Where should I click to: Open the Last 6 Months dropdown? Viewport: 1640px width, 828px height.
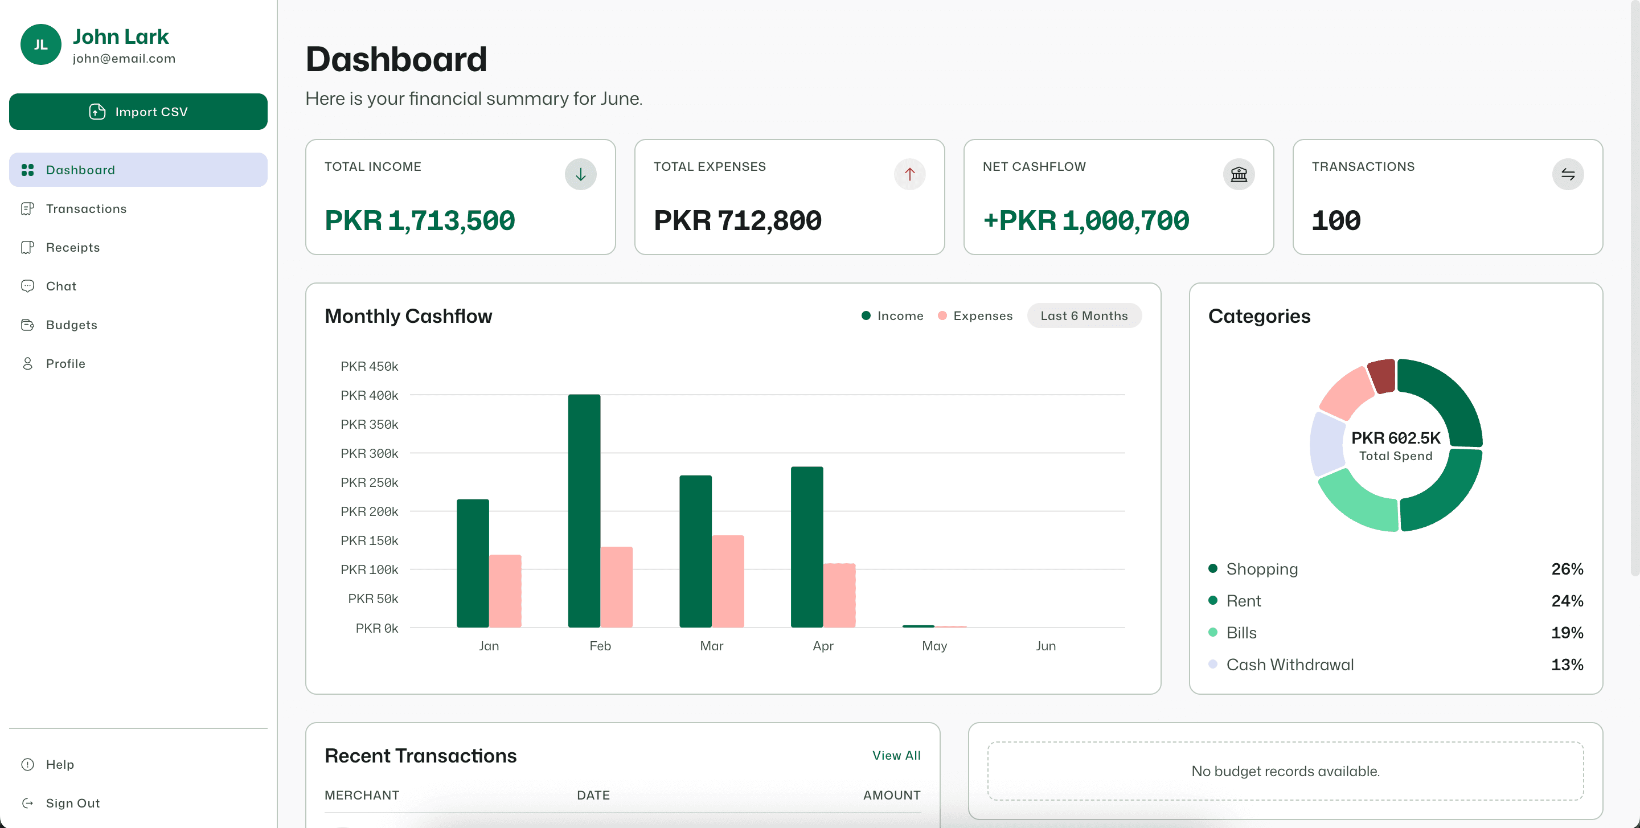click(1084, 315)
